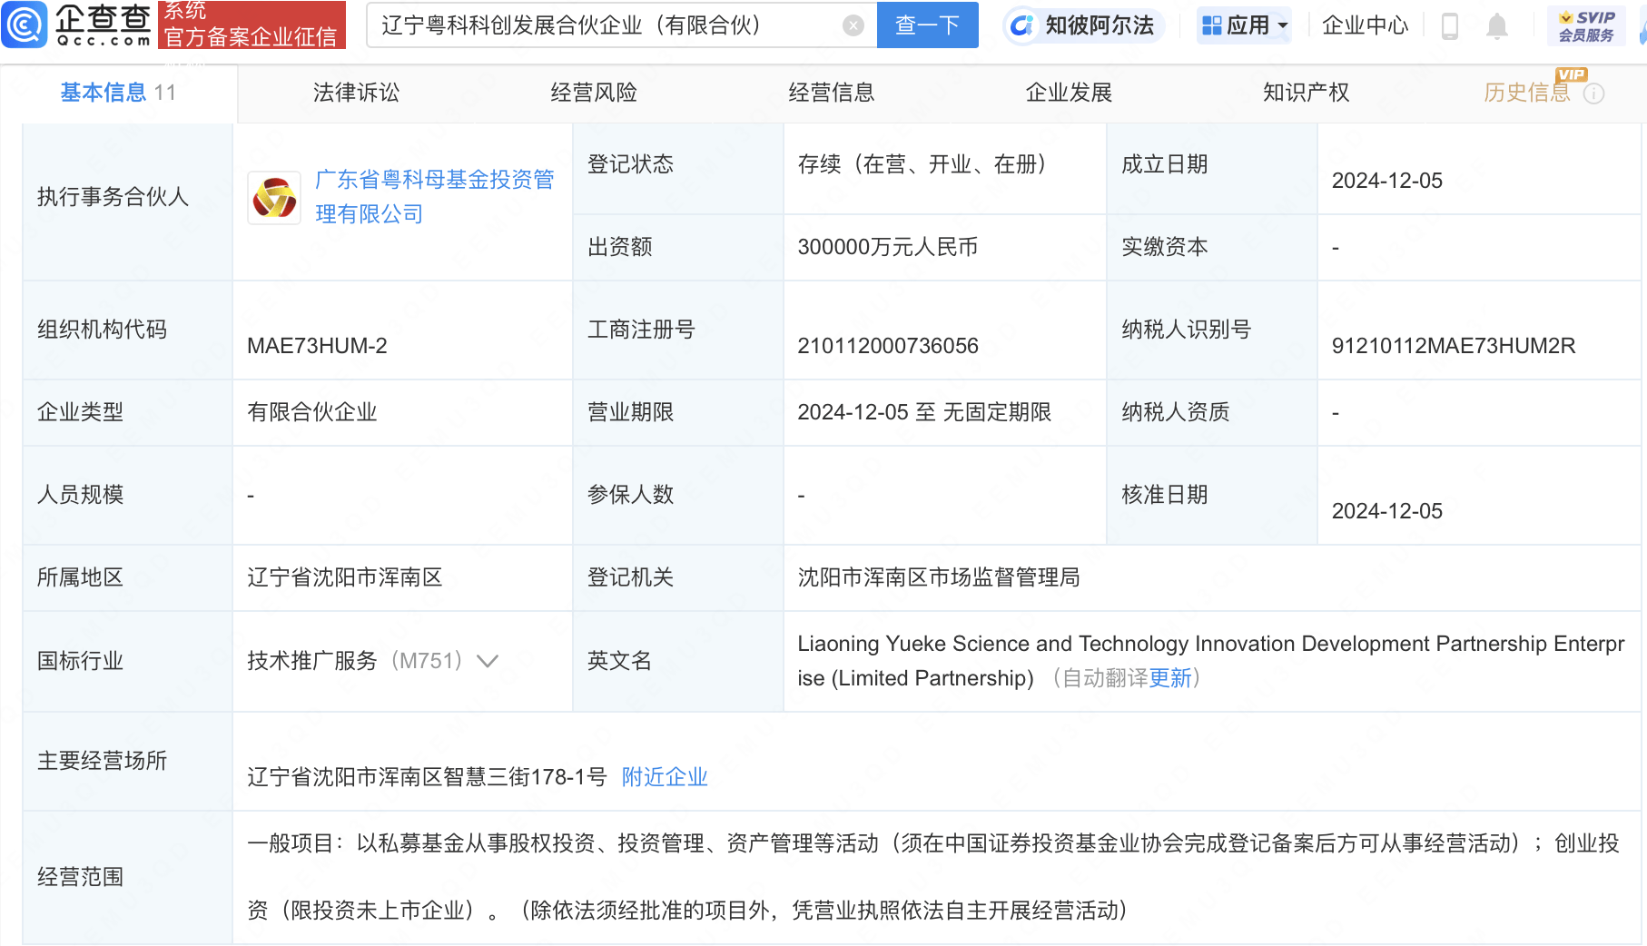Open SVIP member services
1647x946 pixels.
[1586, 25]
